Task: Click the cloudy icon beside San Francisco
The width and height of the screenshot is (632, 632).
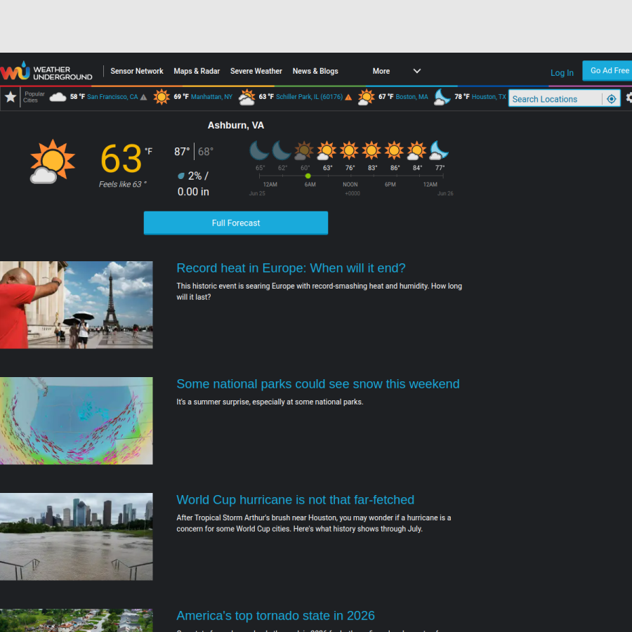Action: pos(58,97)
